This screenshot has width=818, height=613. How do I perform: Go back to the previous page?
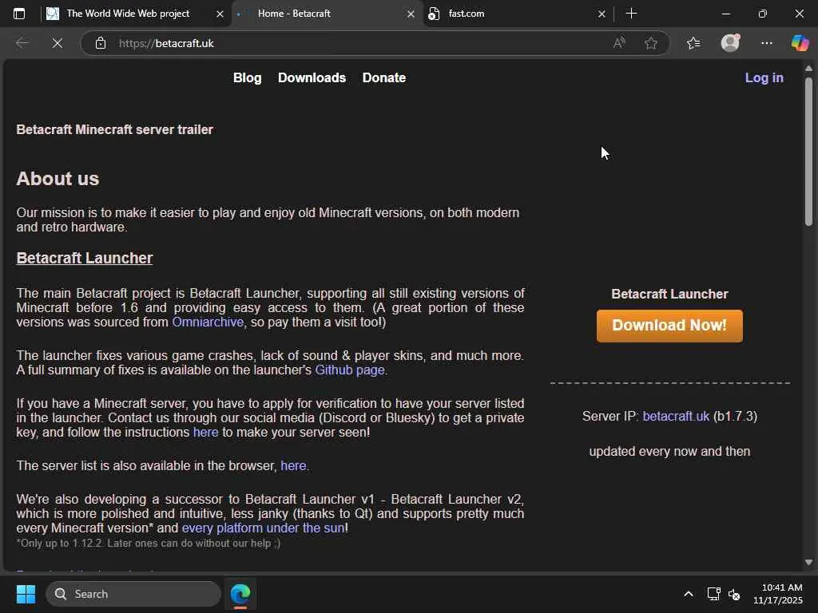(x=22, y=43)
